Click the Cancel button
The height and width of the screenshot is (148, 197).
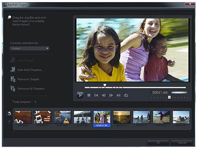(x=181, y=142)
